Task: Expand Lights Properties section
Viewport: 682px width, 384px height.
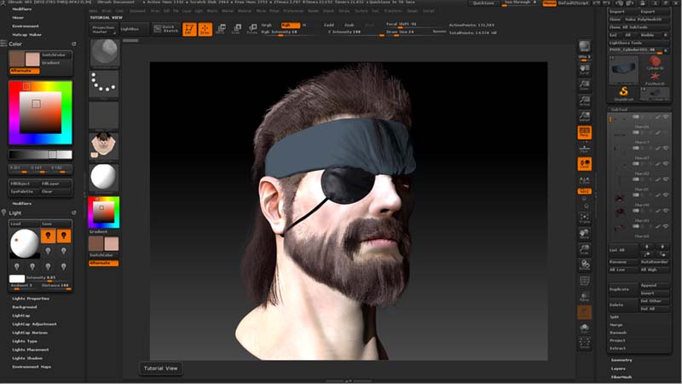Action: coord(31,299)
